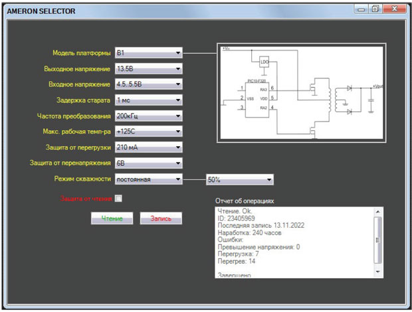
Task: Click the 'Макс. рабочая темп-ра' label
Action: coord(76,131)
